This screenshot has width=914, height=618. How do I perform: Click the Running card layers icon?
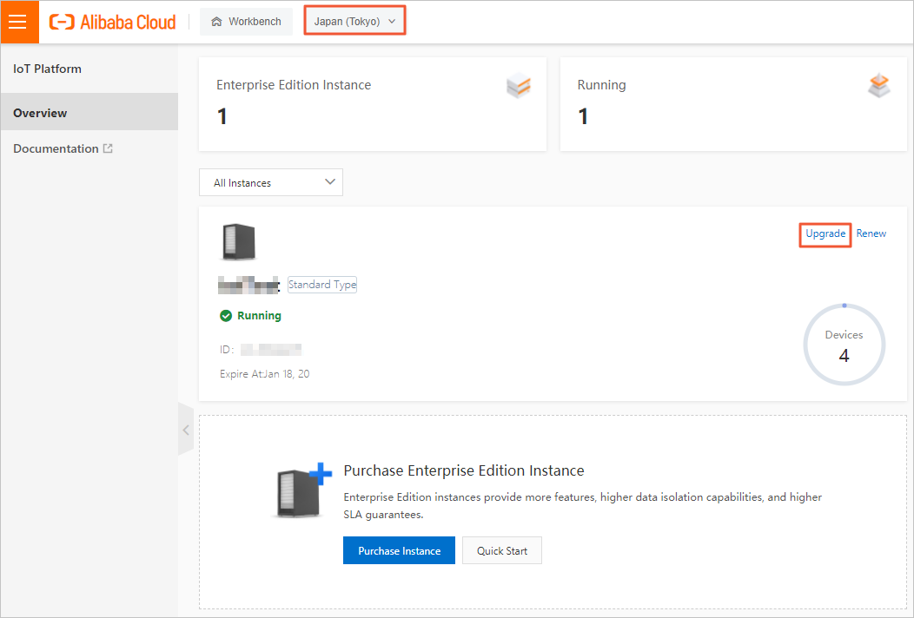[x=879, y=86]
